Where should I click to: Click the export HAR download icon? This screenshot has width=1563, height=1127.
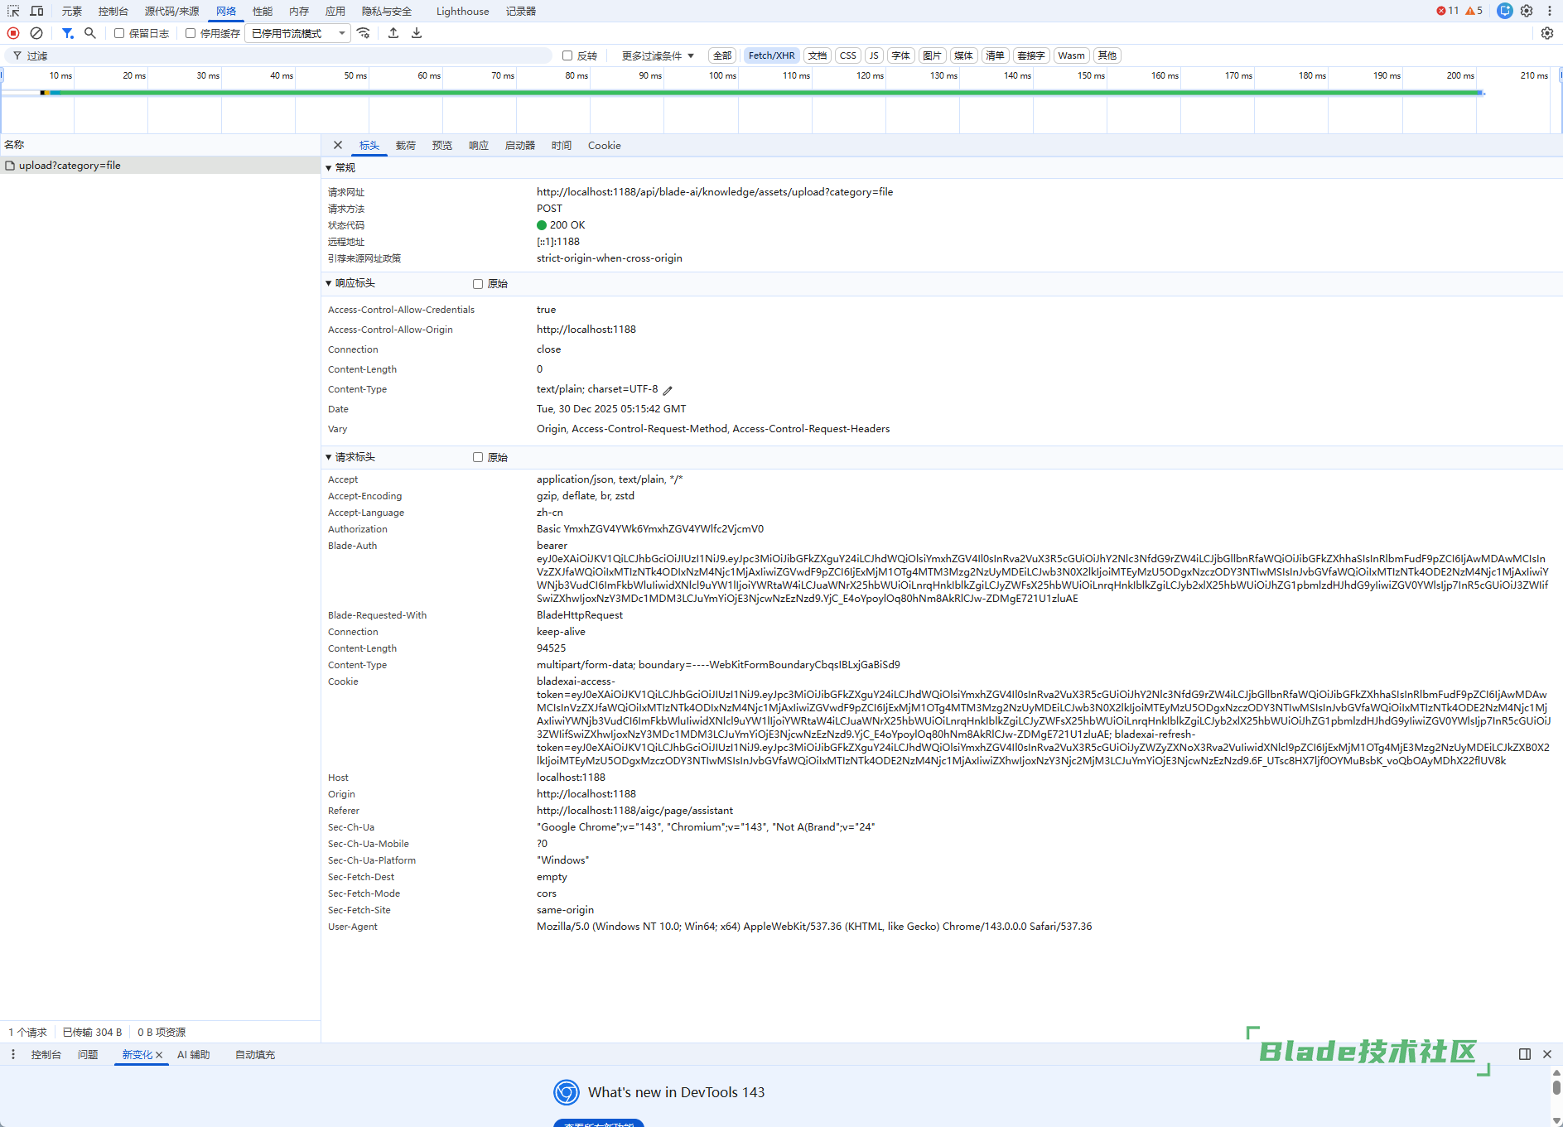pos(417,33)
